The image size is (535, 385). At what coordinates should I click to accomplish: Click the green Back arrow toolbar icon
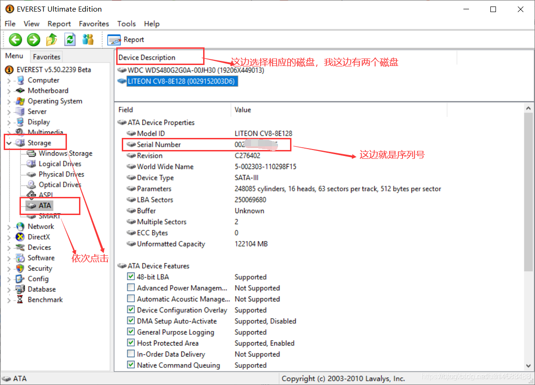(x=15, y=39)
